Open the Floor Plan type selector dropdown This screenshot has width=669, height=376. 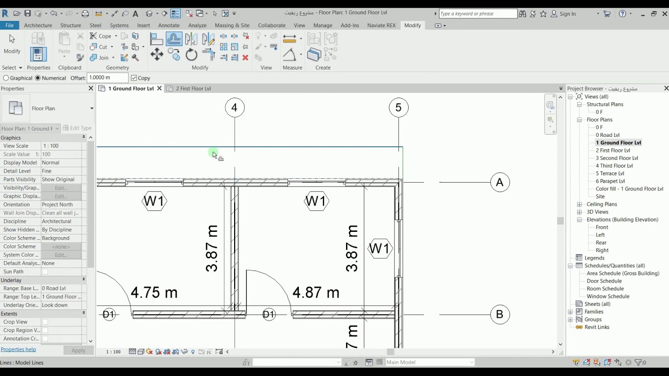coord(91,109)
